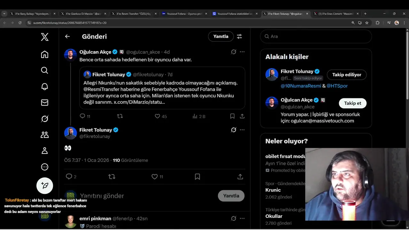Viewport: 409px width, 230px height.
Task: Repost Oğulcan Akçe's quoted post
Action: click(x=120, y=116)
